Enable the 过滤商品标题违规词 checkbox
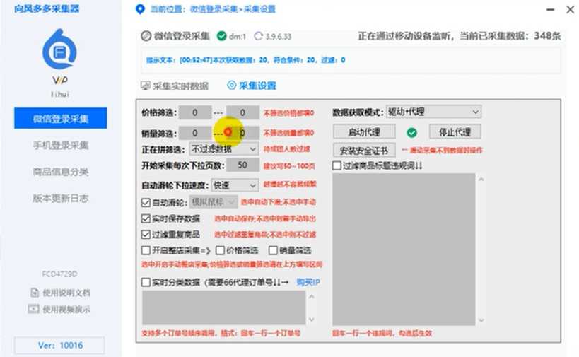This screenshot has height=357, width=579. click(337, 165)
